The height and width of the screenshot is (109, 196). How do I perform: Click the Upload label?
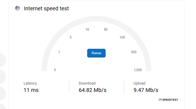click(139, 83)
